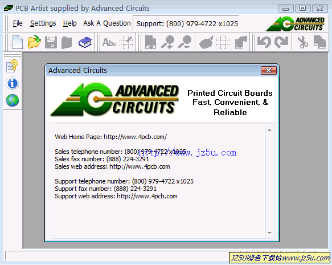332x265 pixels.
Task: Close the PCB Artist main window
Action: 319,9
